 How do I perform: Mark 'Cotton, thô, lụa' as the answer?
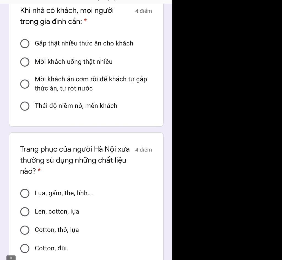[x=25, y=230]
